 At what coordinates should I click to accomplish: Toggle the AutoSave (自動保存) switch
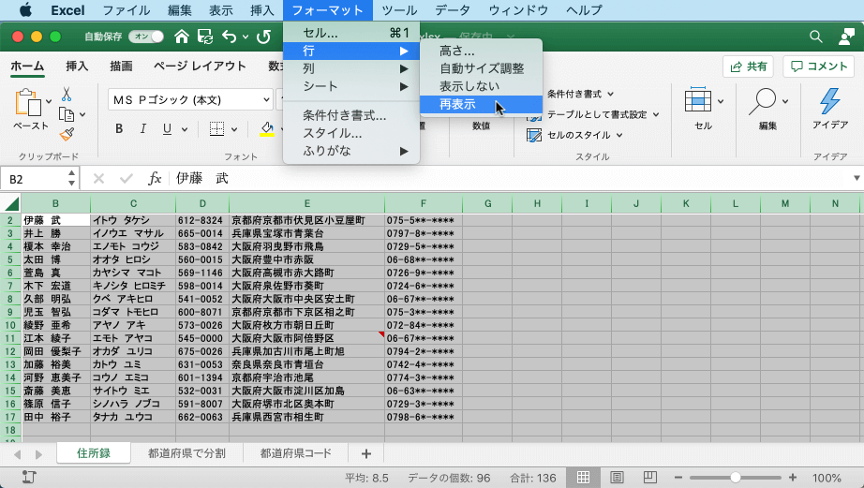146,37
